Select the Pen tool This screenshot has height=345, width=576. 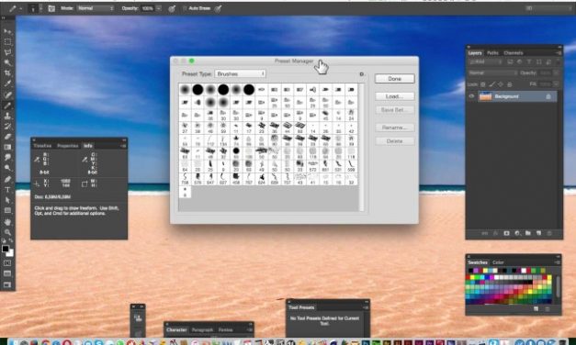[7, 179]
